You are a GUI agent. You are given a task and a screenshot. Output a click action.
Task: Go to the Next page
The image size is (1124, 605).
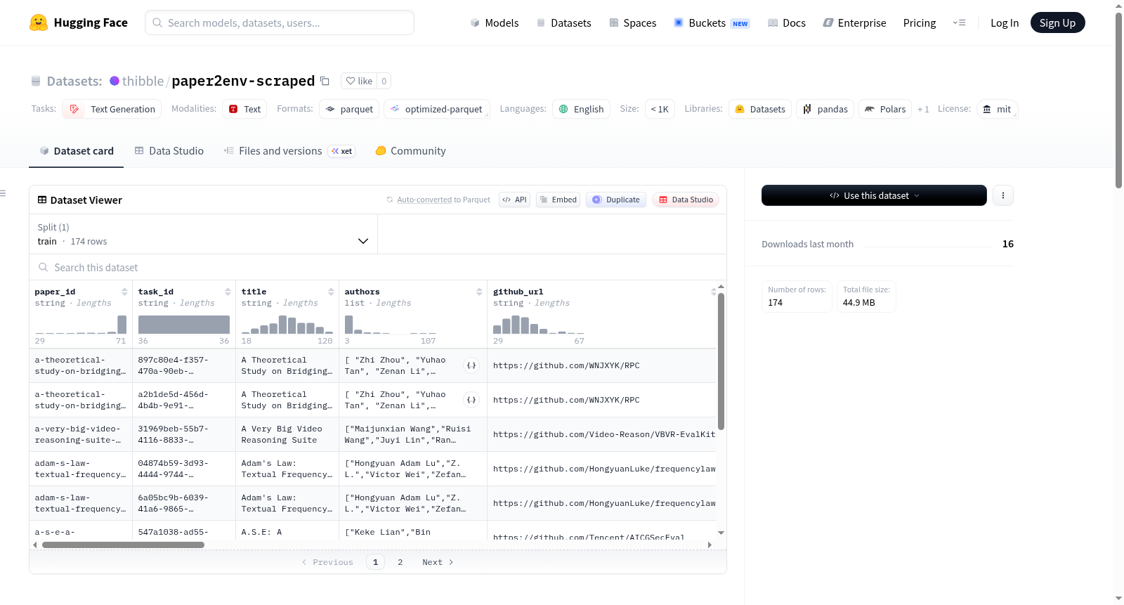438,562
